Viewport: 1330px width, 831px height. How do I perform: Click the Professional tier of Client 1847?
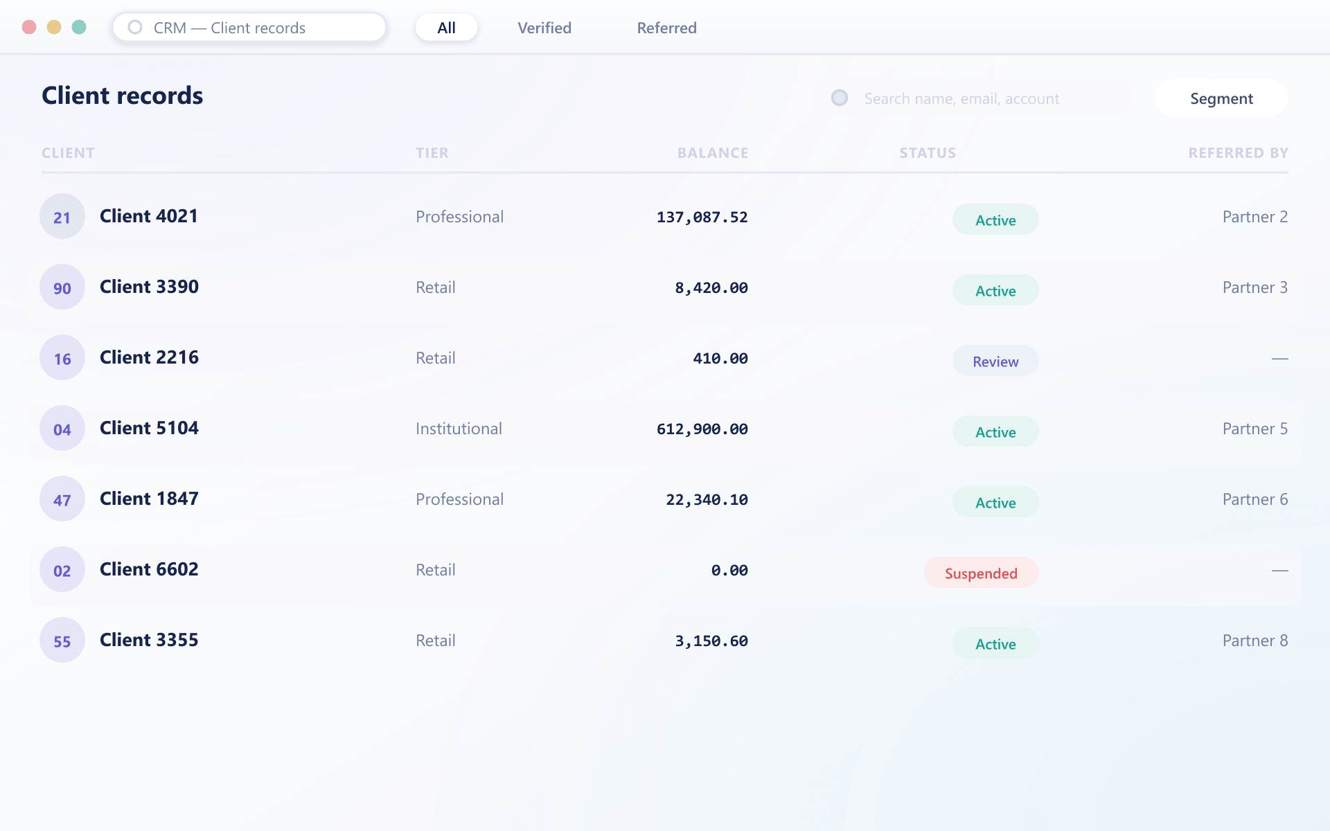(459, 499)
